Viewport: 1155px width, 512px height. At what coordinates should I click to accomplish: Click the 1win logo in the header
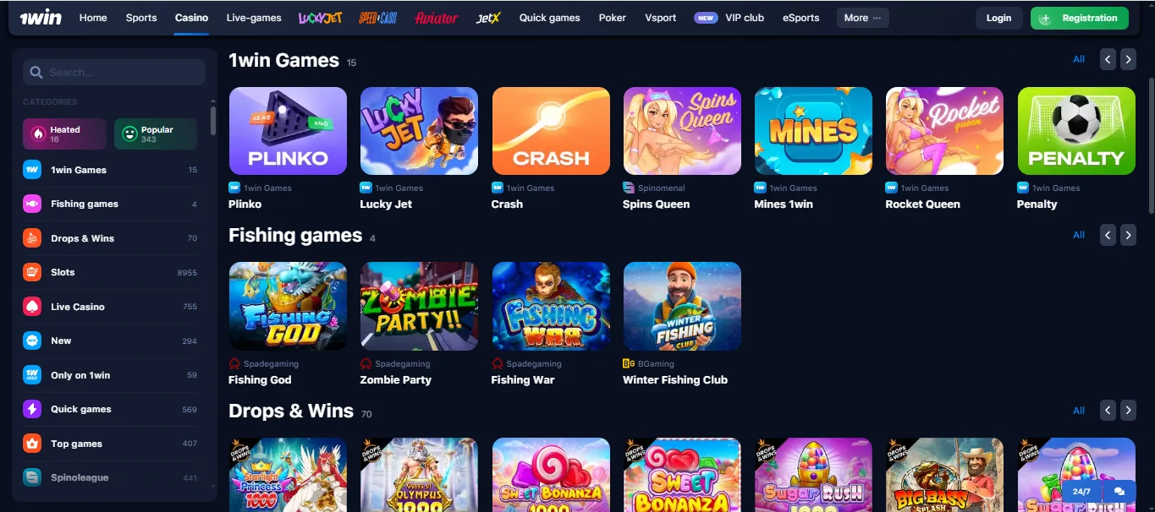[x=41, y=17]
